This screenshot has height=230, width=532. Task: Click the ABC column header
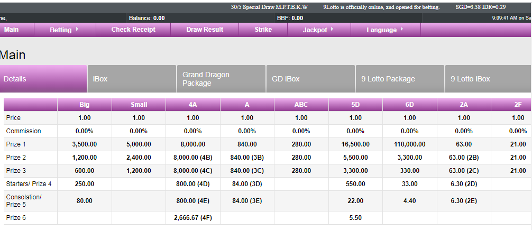[301, 105]
